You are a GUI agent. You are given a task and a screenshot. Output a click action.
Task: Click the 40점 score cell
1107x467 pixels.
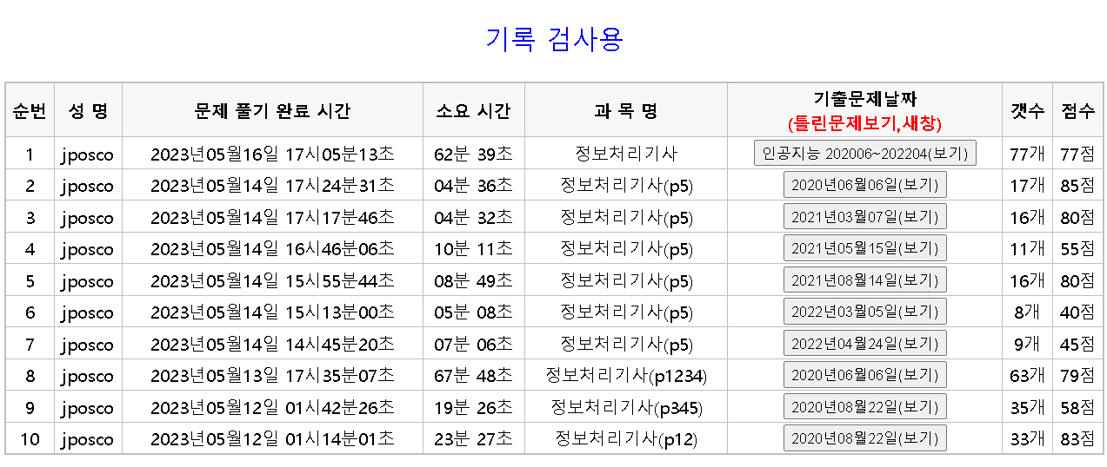1078,312
